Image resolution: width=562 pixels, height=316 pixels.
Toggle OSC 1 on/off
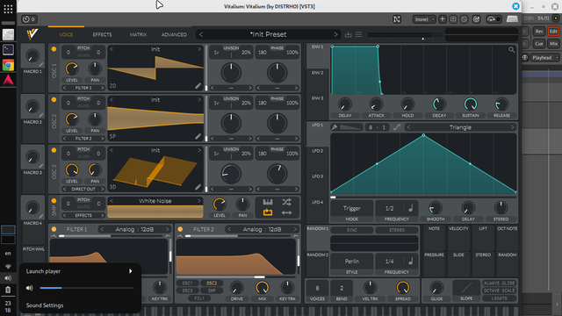tap(54, 49)
